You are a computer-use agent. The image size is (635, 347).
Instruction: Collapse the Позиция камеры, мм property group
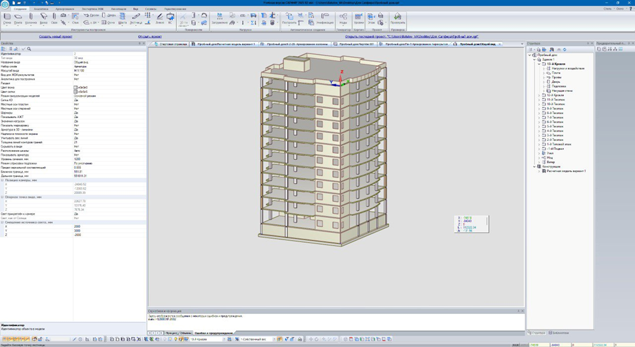[x=3, y=180]
